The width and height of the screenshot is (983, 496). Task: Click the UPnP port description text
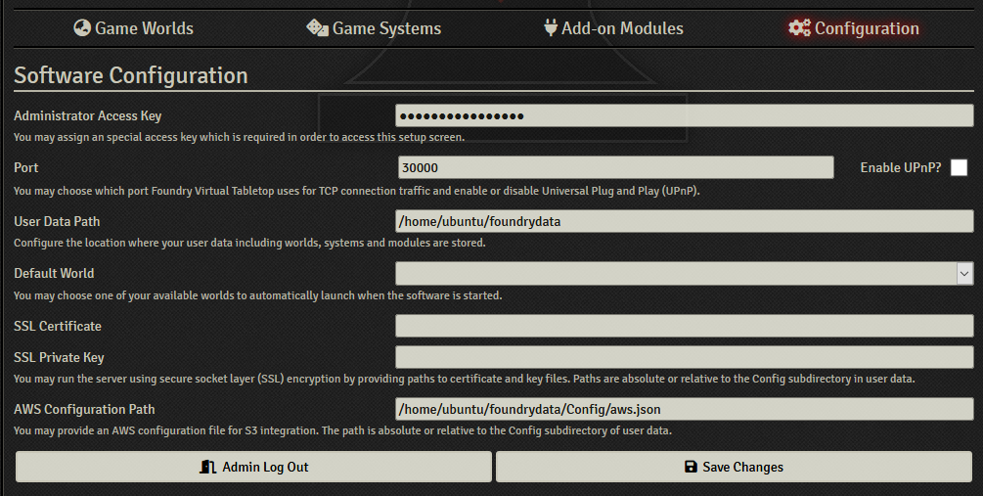(357, 191)
